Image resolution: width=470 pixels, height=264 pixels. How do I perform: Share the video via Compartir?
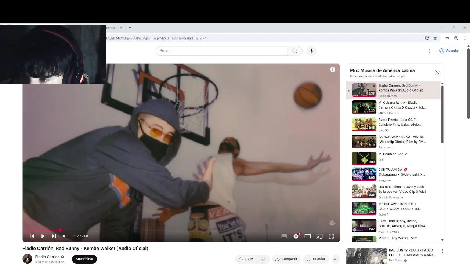pyautogui.click(x=286, y=259)
